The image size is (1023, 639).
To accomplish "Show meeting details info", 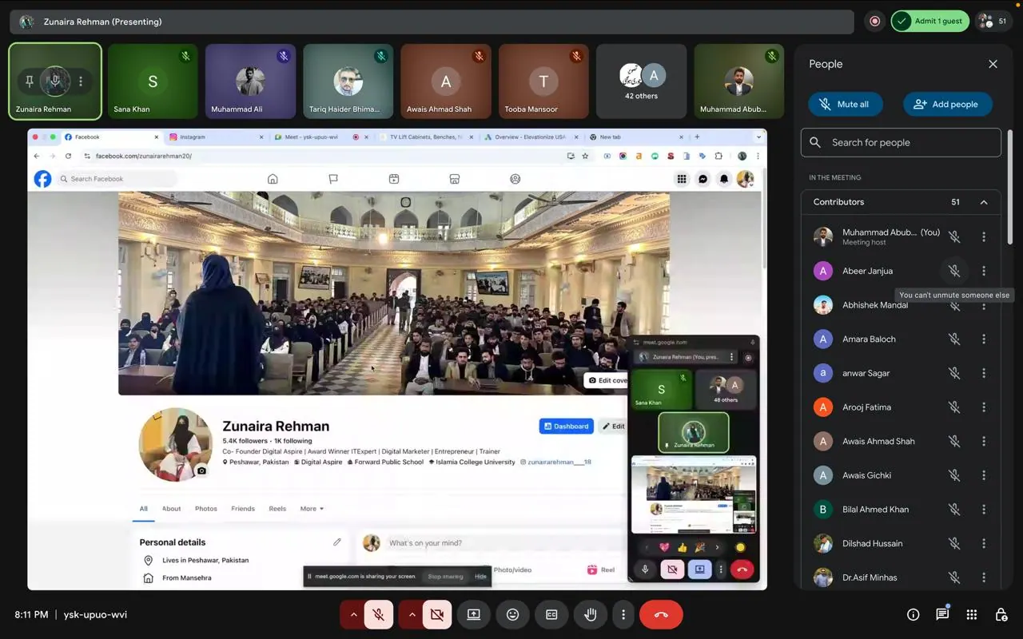I will pos(913,614).
